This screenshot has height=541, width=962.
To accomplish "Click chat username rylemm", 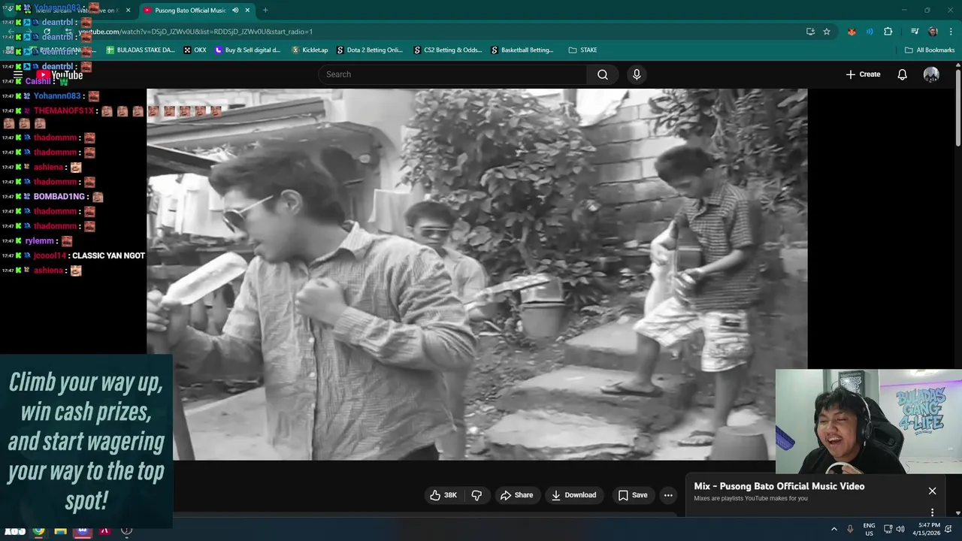I will point(39,241).
